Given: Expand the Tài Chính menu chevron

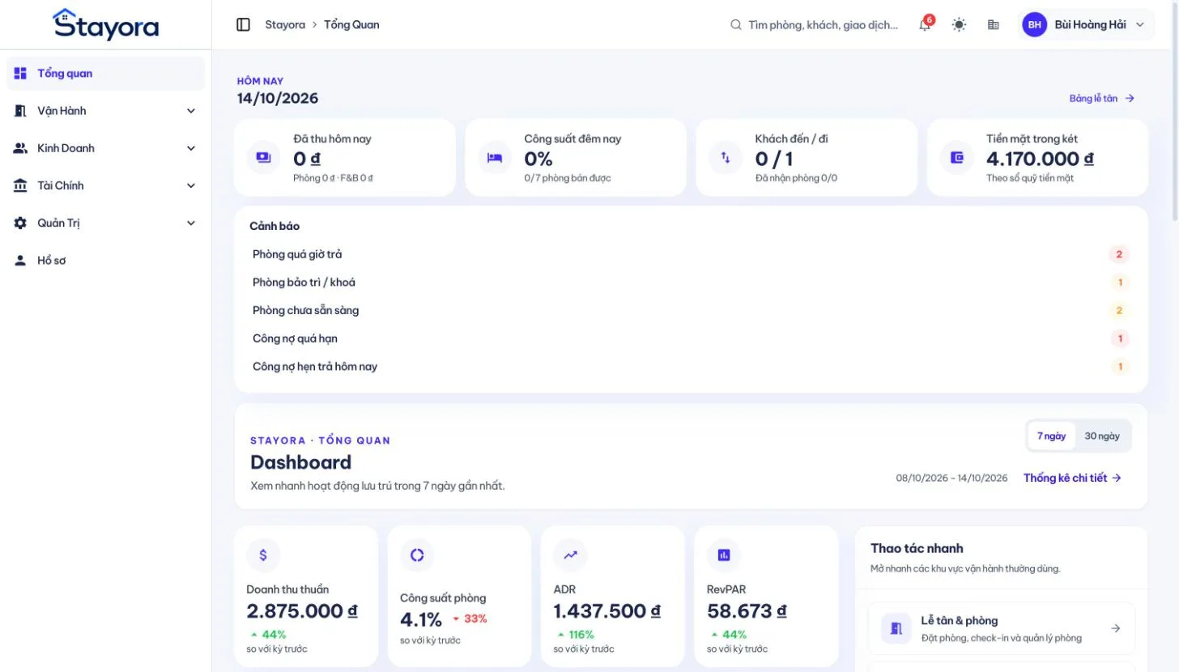Looking at the screenshot, I should 191,185.
